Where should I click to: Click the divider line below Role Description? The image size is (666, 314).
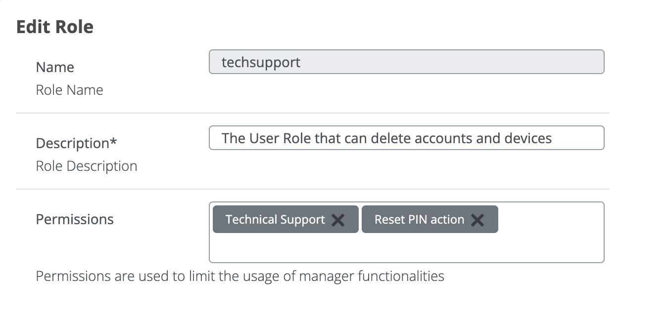point(313,189)
